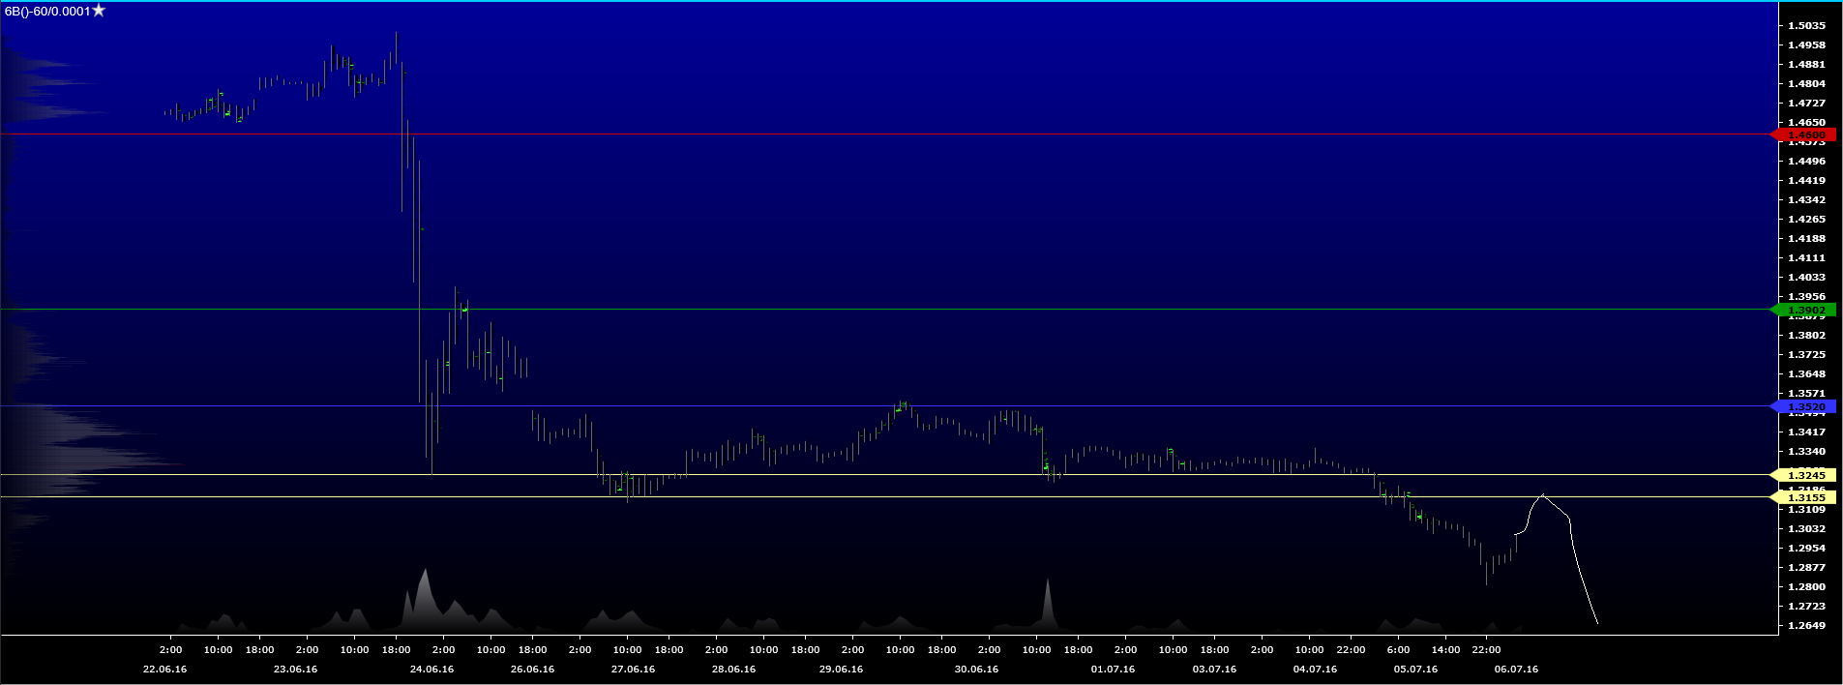Select the blue 1.3520 price level tag
This screenshot has width=1843, height=685.
pyautogui.click(x=1804, y=406)
